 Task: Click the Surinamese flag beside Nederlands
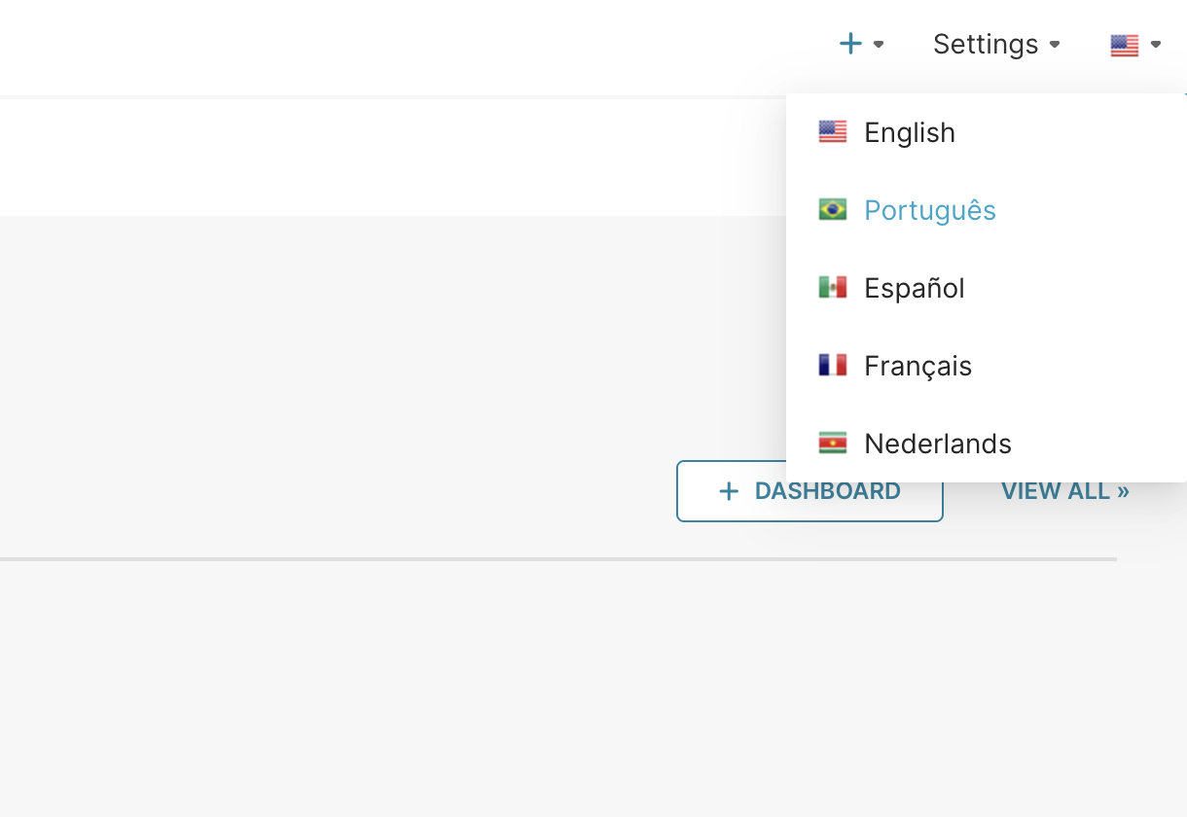coord(833,443)
